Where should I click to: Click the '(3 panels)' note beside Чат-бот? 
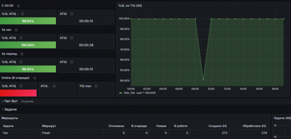(x=27, y=102)
